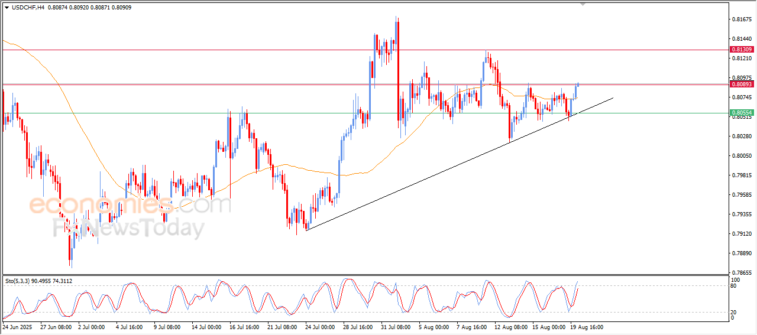Image resolution: width=757 pixels, height=335 pixels.
Task: Click price axis label 0.80050
Action: point(742,156)
